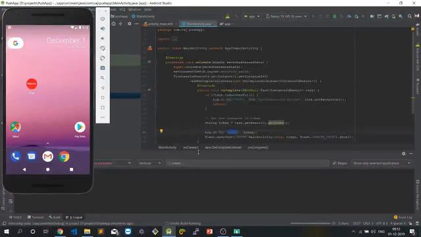Minimize the Logcat panel with minus icon

(x=410, y=153)
